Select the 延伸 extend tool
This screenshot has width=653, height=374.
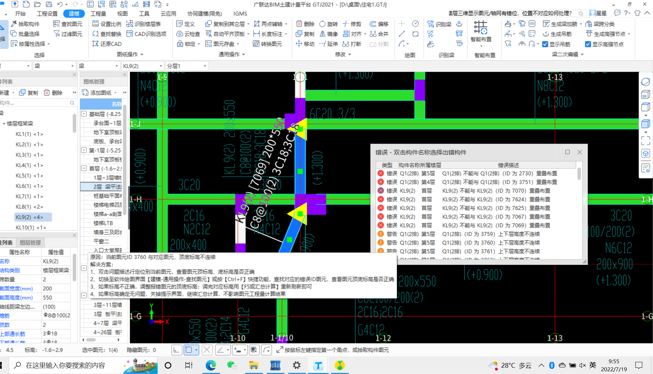[328, 44]
